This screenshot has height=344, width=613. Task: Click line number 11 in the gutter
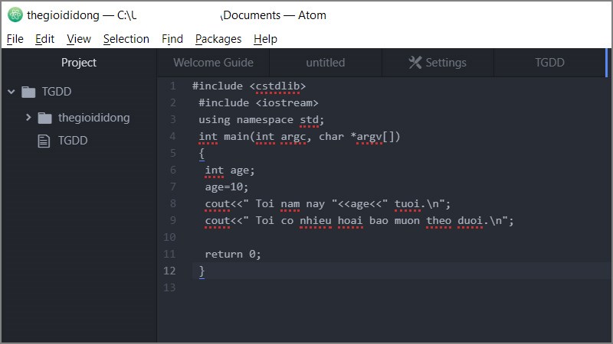pyautogui.click(x=169, y=254)
